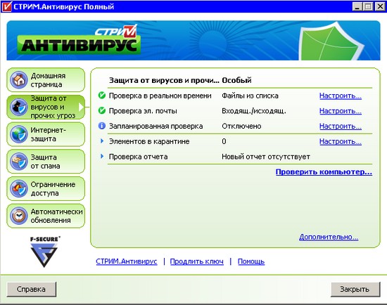Open the Помощь link

251,261
